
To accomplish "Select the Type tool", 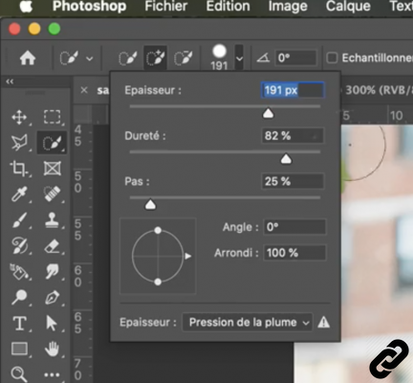I will coord(19,324).
